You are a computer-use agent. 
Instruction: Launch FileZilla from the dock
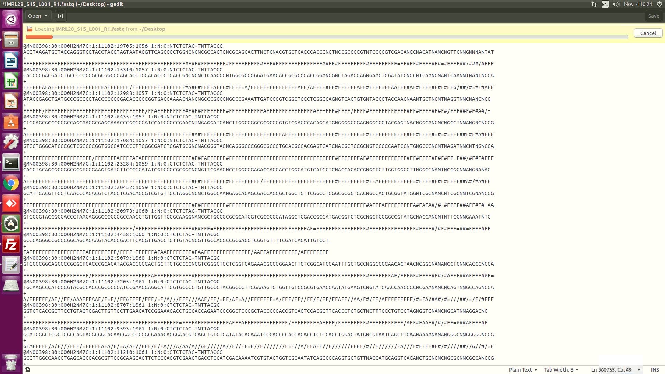point(11,244)
